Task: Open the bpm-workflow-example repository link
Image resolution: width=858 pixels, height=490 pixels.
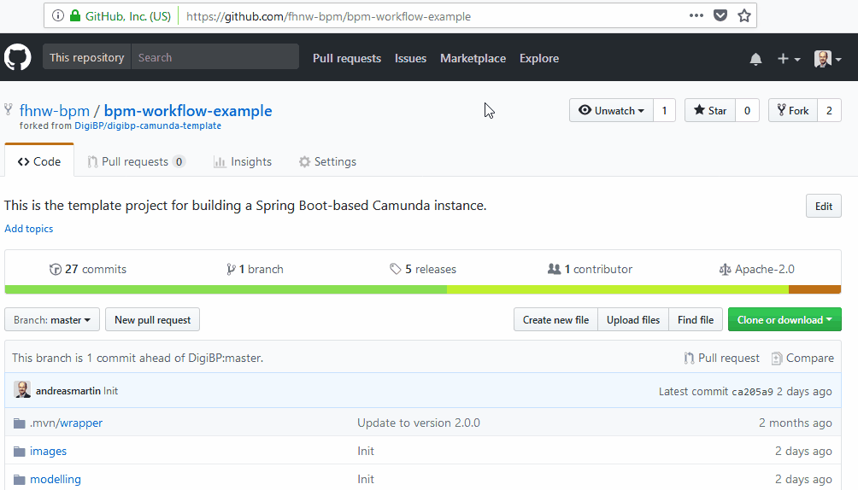Action: [x=188, y=110]
